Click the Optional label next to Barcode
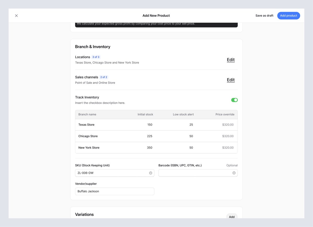 (x=232, y=165)
